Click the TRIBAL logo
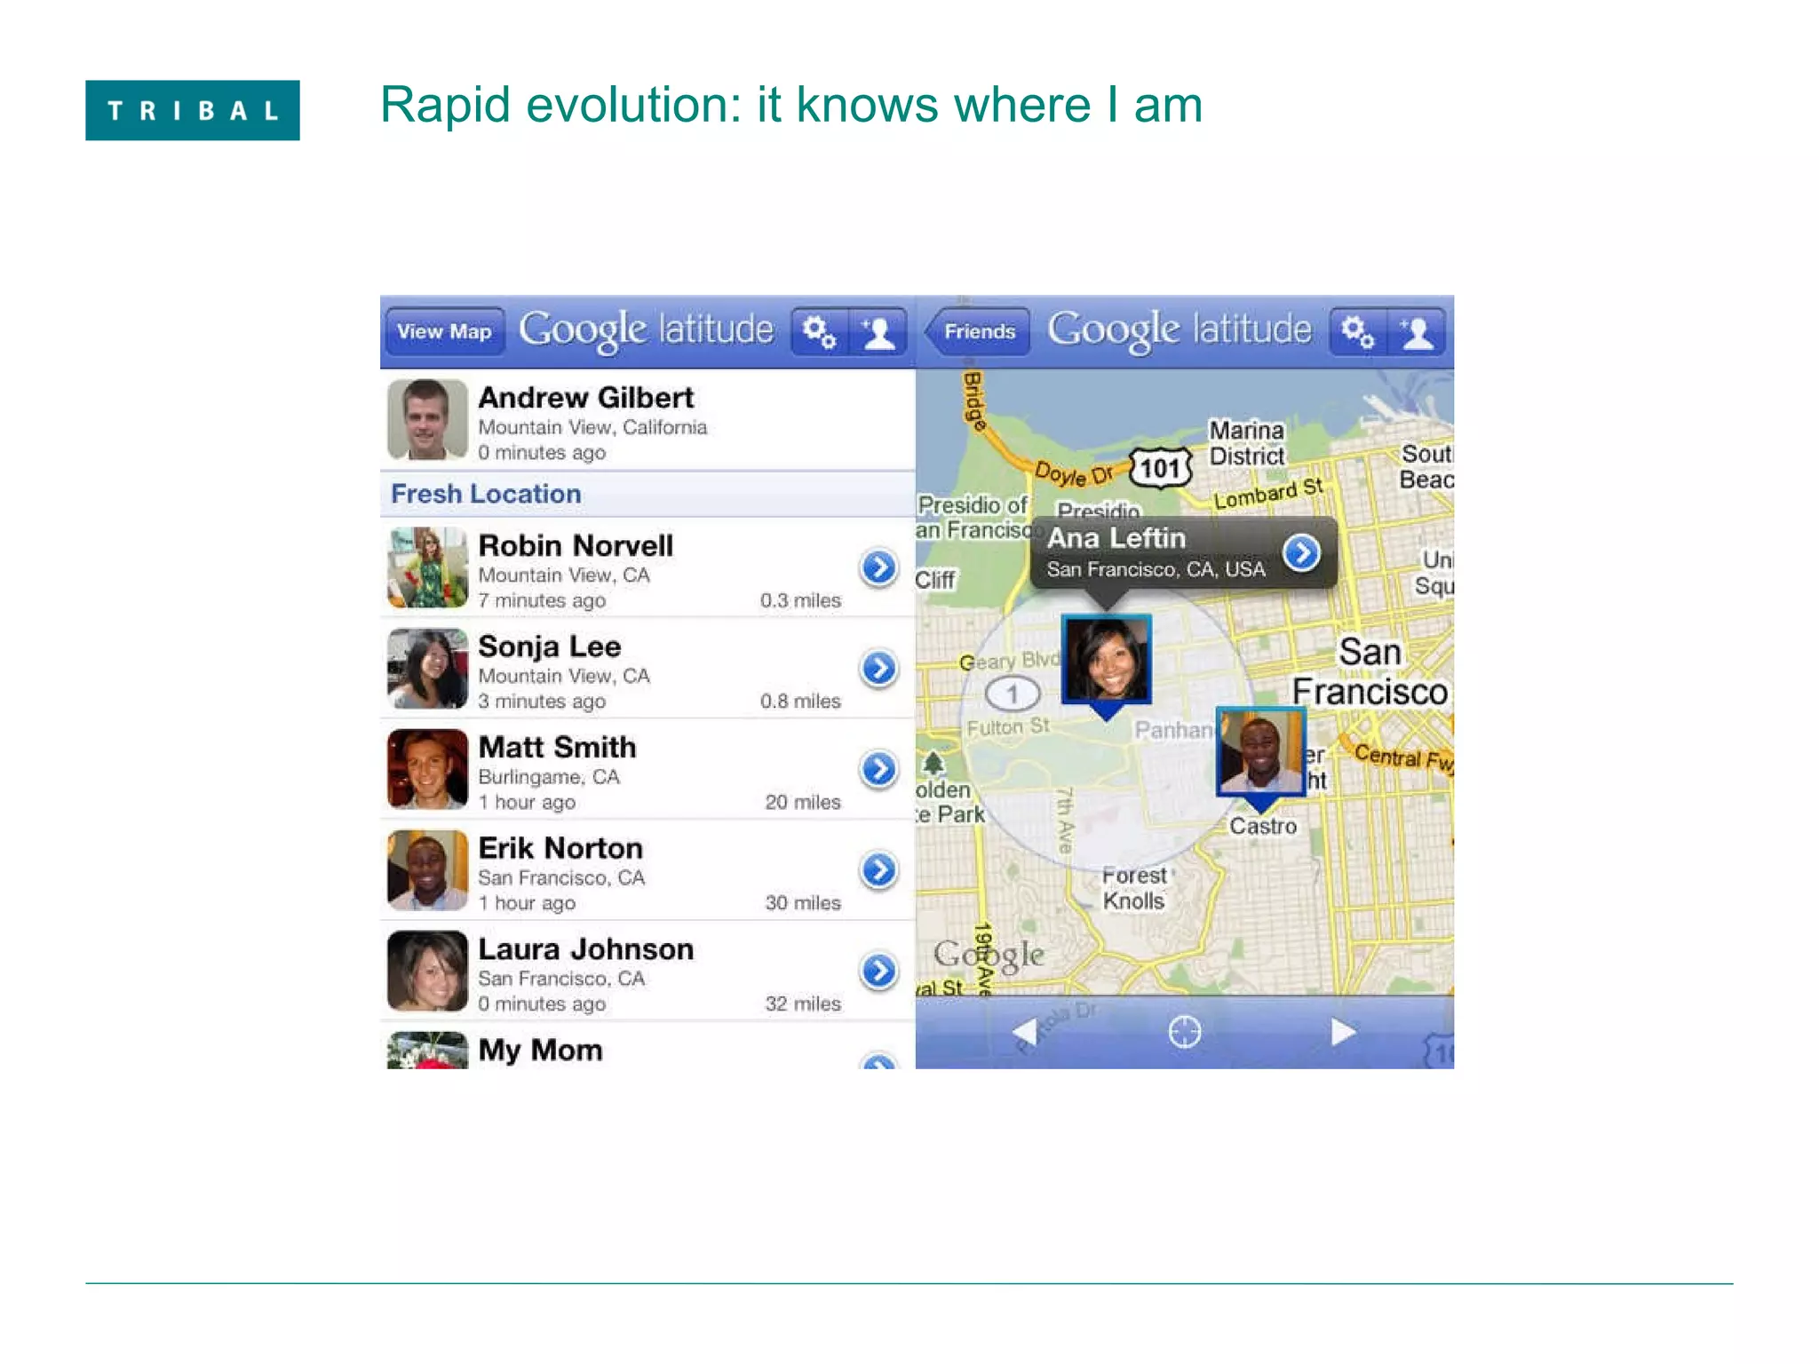 click(x=193, y=110)
